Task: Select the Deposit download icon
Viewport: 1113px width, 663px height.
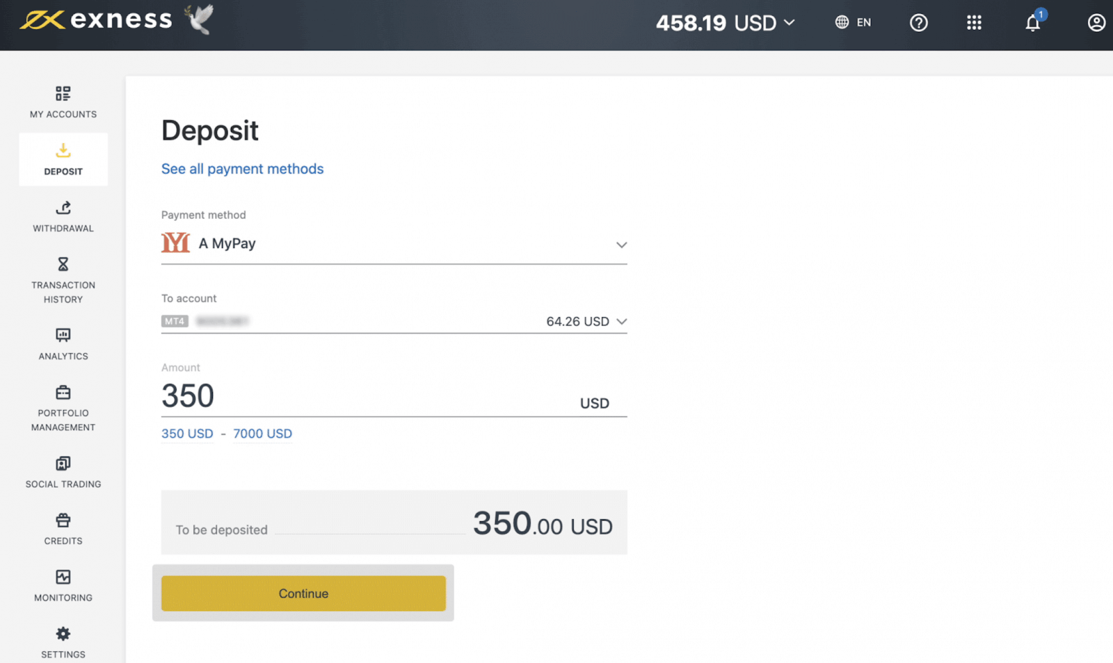Action: tap(63, 150)
